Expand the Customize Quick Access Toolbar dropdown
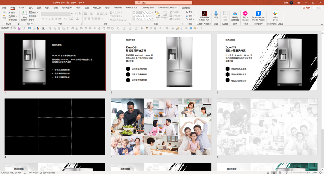This screenshot has width=324, height=174. 201,28
